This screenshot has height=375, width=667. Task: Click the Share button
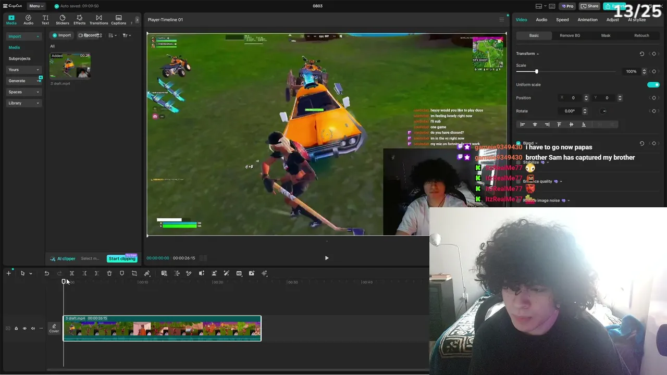pos(590,6)
